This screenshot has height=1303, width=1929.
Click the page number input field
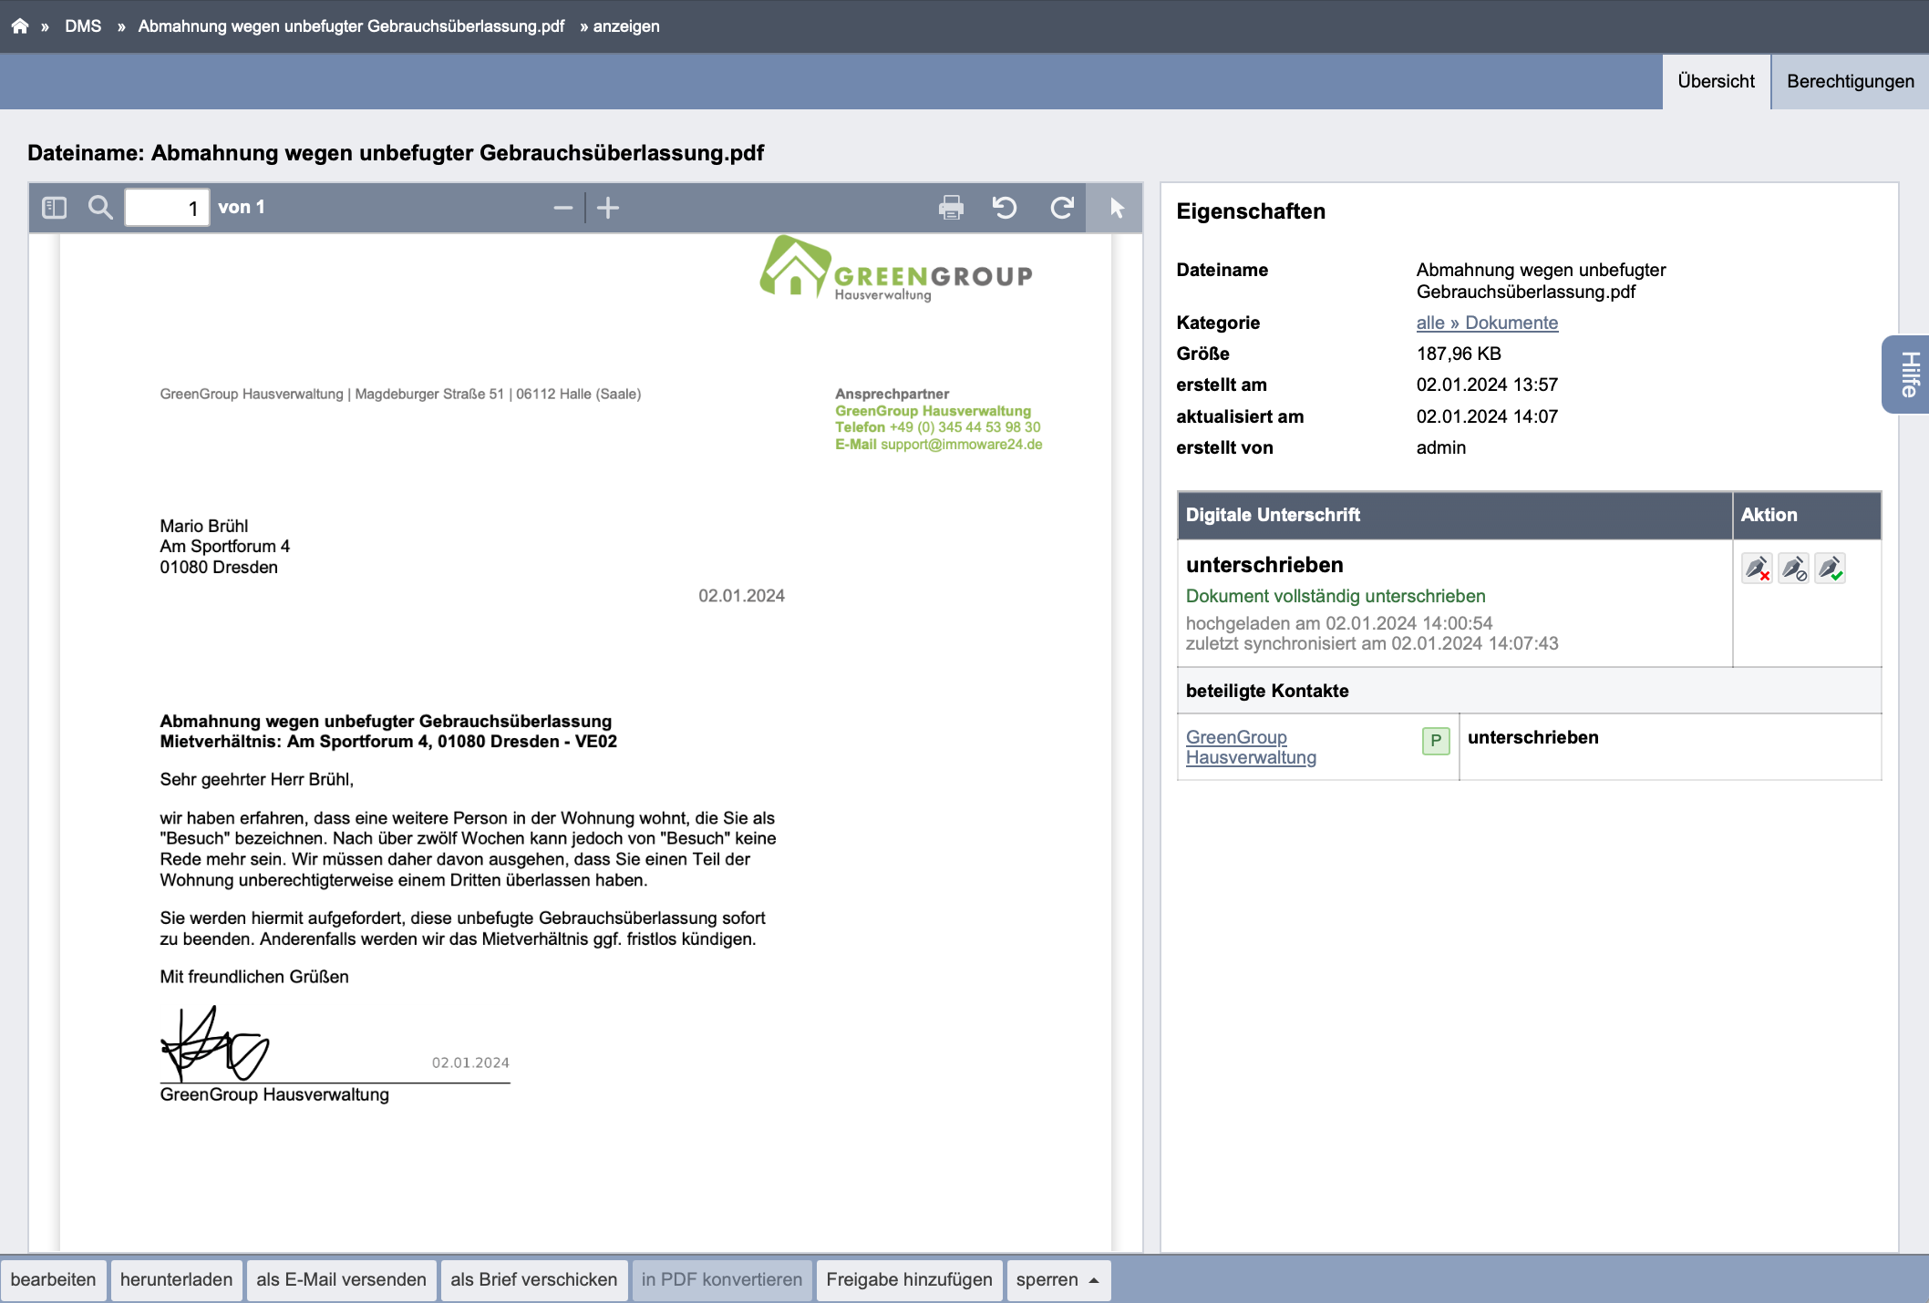[x=167, y=208]
